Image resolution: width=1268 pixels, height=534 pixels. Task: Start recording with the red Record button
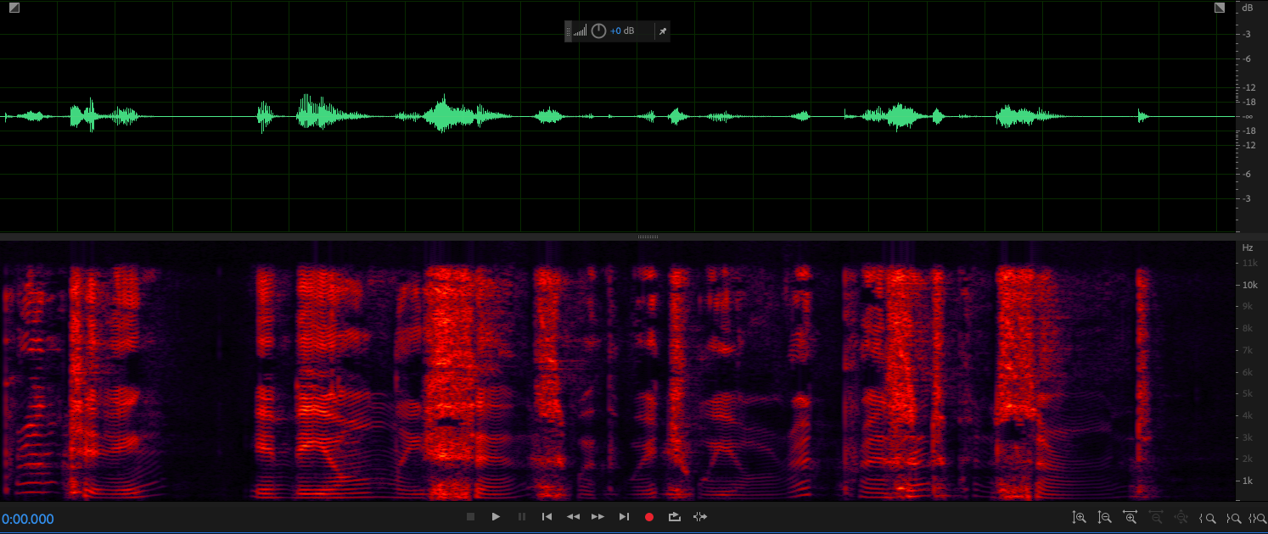[x=649, y=517]
